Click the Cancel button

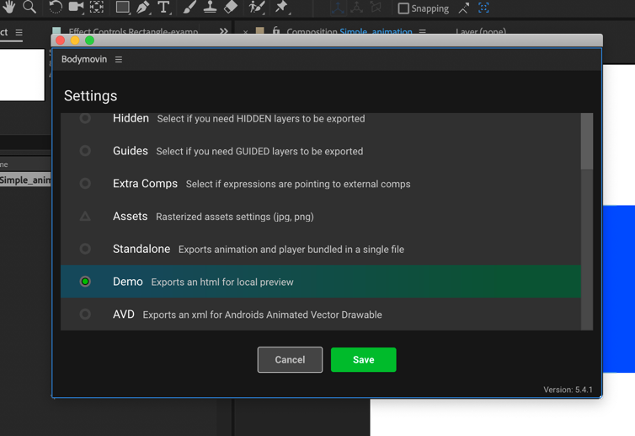(290, 360)
